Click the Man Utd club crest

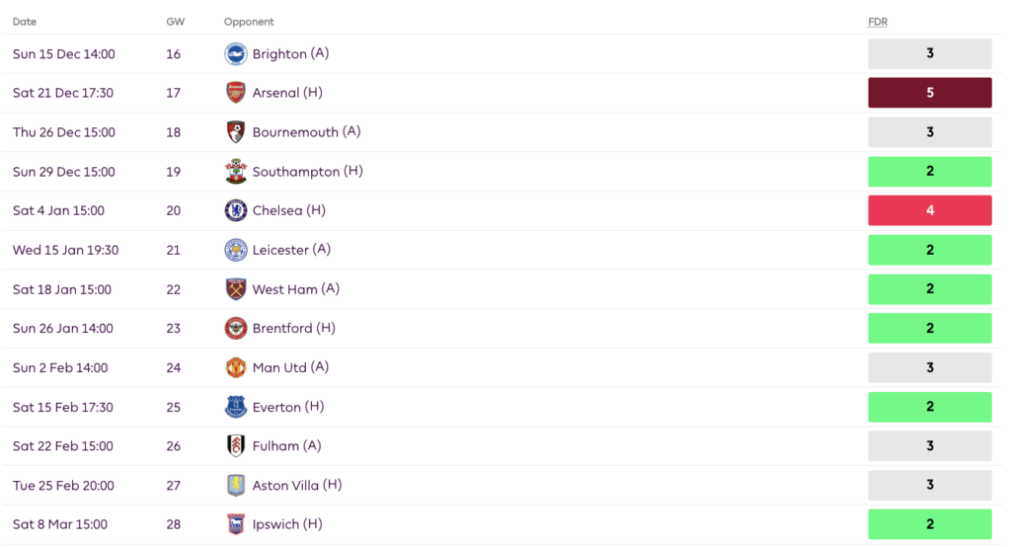(x=235, y=367)
